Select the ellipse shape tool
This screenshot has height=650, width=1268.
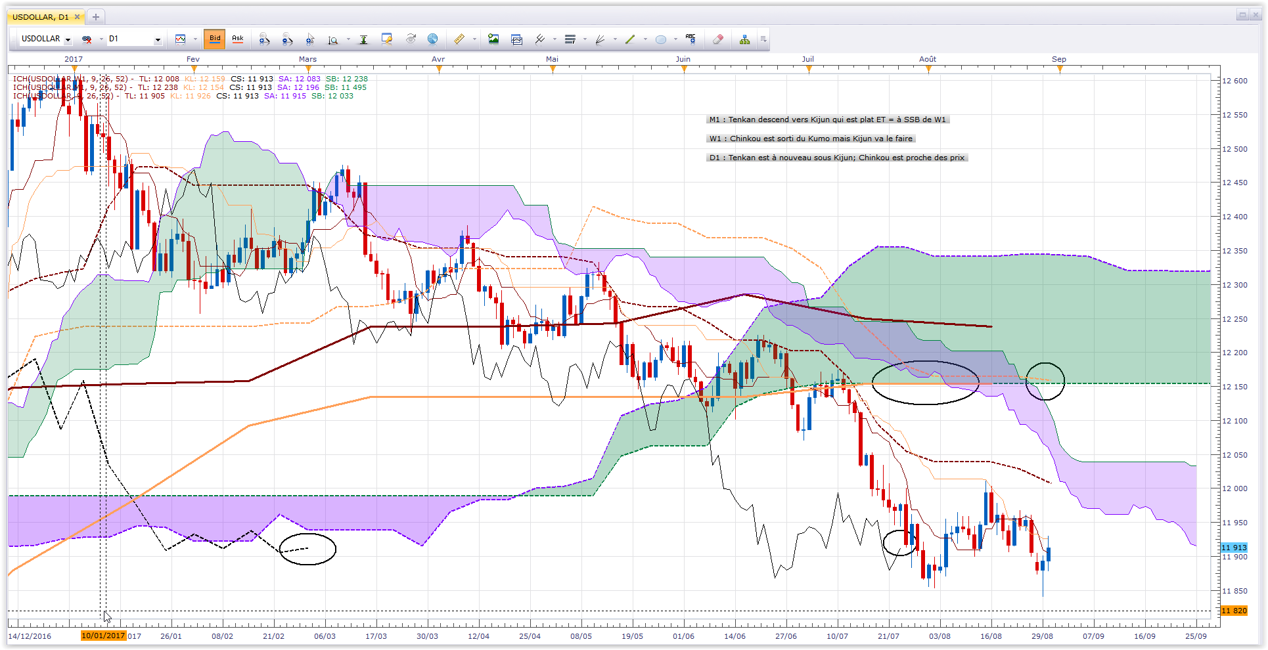tap(660, 39)
